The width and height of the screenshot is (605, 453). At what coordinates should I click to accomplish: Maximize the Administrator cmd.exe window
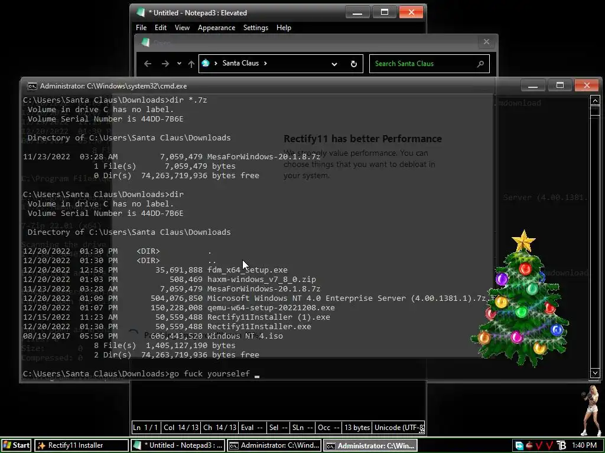click(560, 85)
